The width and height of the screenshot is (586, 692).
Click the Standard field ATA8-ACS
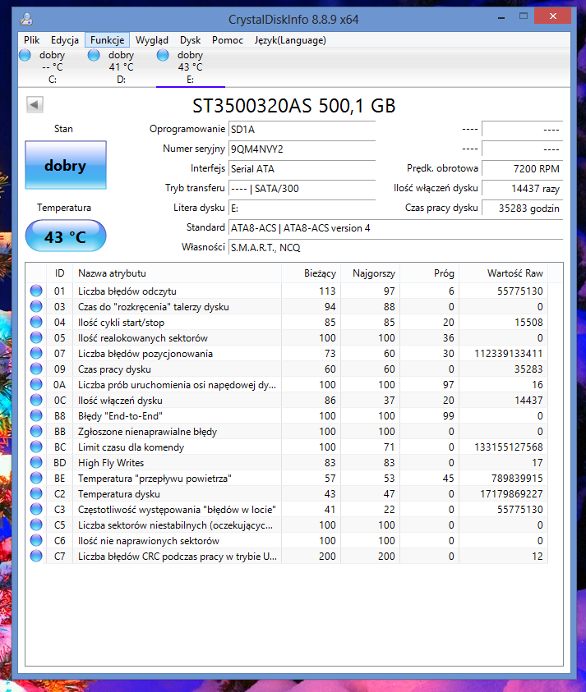click(395, 227)
